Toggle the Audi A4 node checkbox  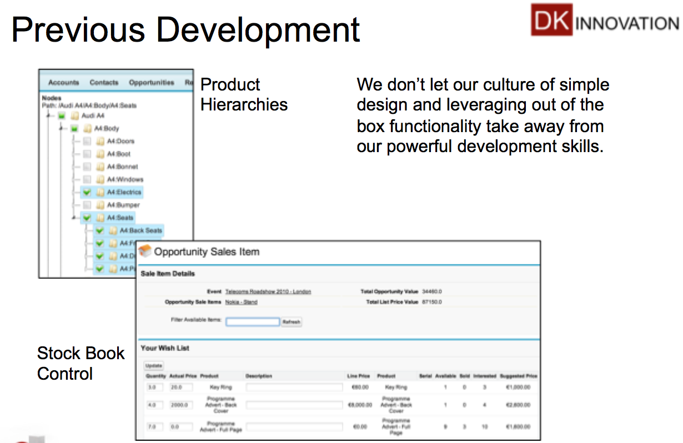(63, 116)
